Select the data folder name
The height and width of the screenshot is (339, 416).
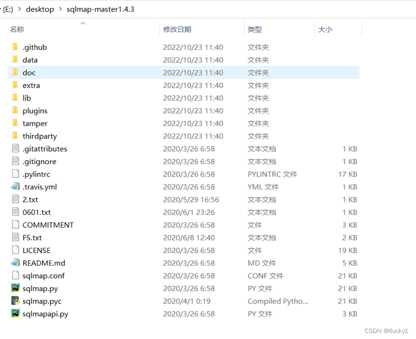click(30, 60)
